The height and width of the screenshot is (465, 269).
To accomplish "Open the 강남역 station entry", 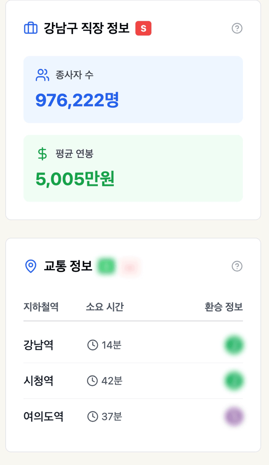I will pyautogui.click(x=38, y=345).
